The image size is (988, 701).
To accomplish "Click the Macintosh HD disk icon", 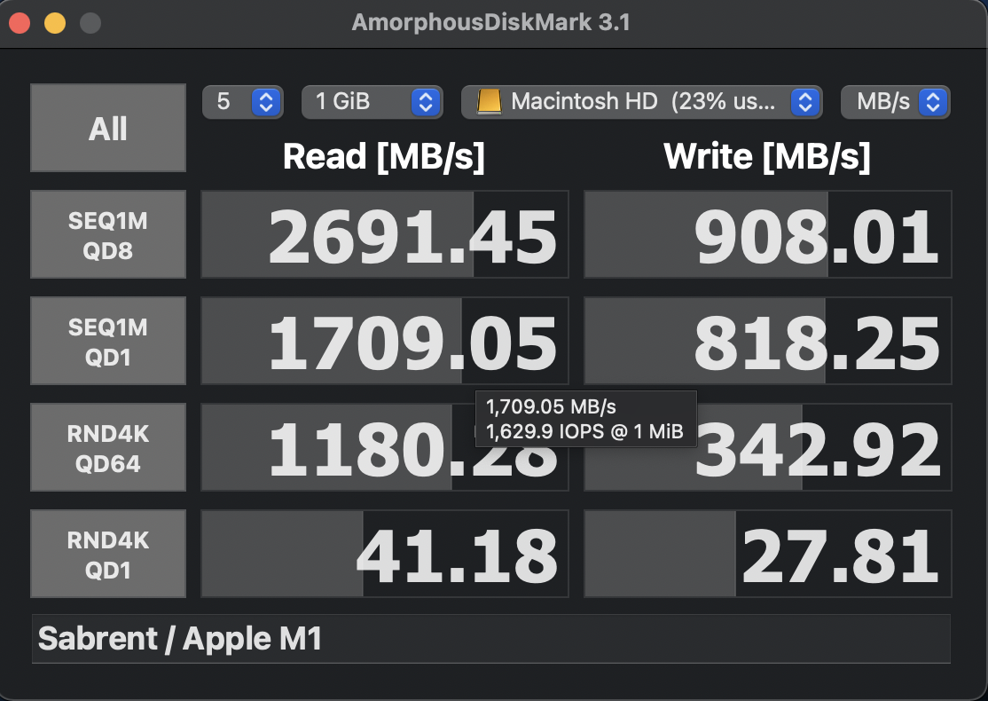I will pyautogui.click(x=489, y=101).
